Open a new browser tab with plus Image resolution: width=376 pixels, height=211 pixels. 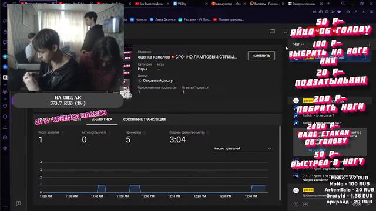click(x=328, y=4)
